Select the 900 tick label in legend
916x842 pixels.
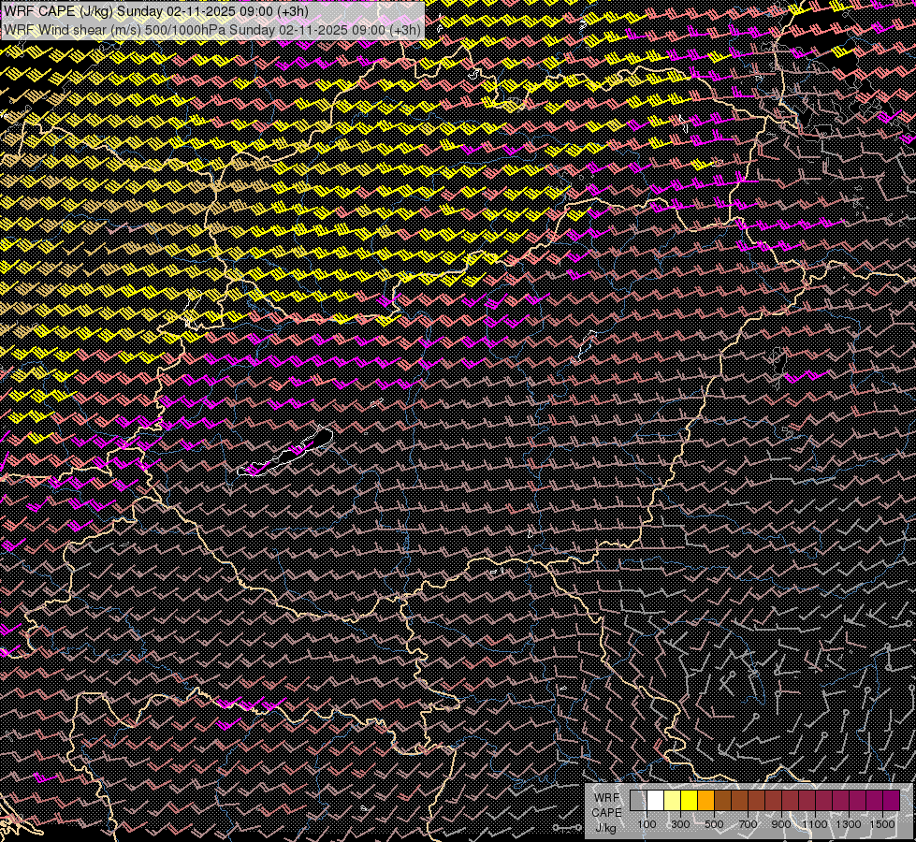781,824
